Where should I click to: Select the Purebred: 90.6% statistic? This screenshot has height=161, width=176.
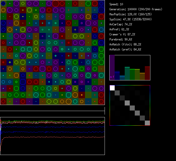120,39
